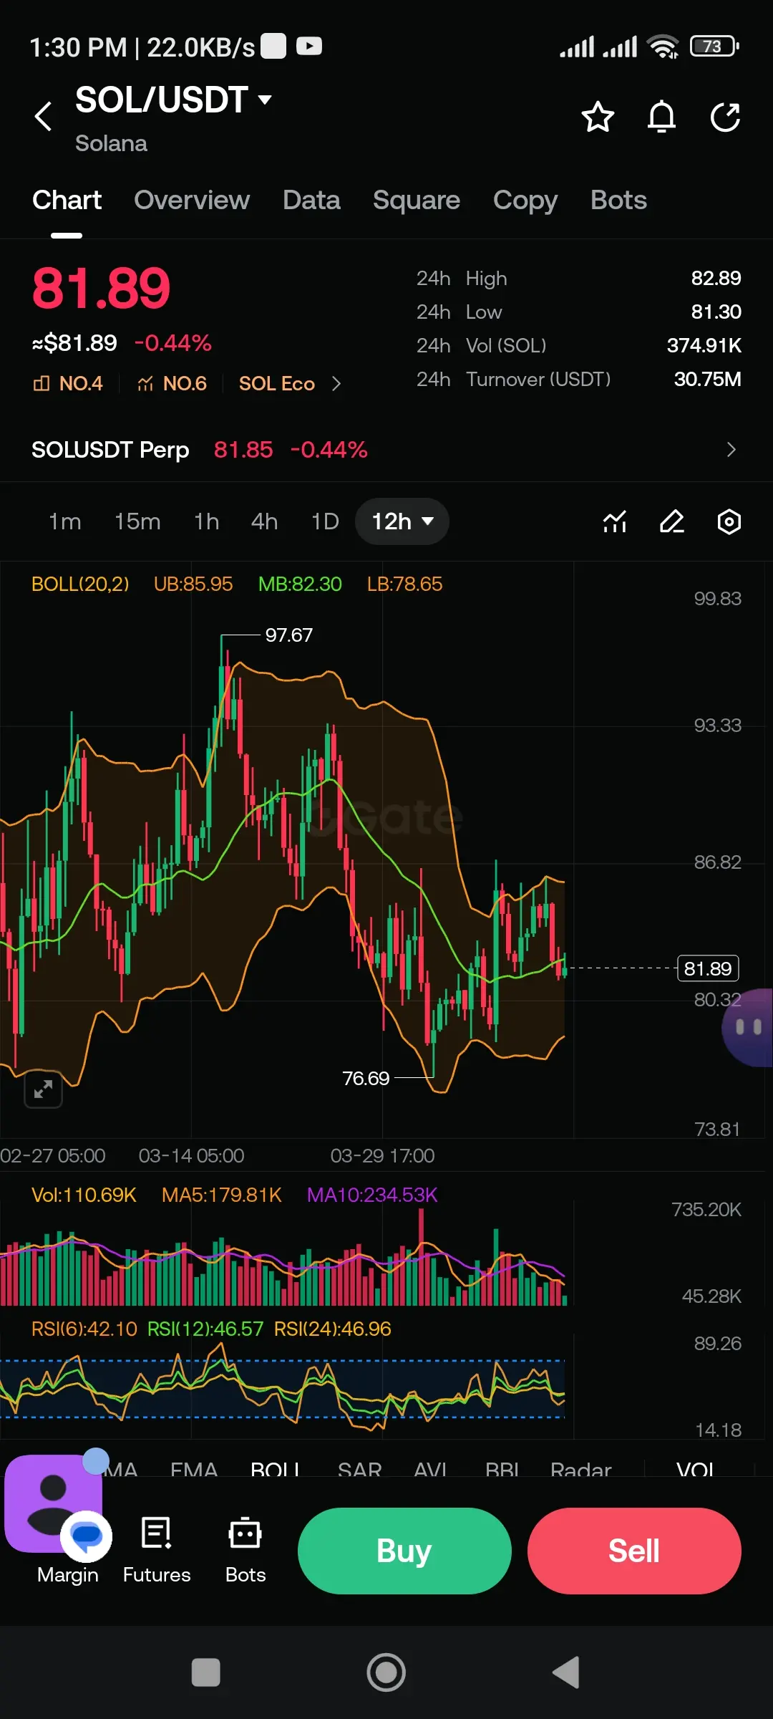Tap the Vol:110.69K volume readout
Screen dimensions: 773x1719
coord(84,1195)
